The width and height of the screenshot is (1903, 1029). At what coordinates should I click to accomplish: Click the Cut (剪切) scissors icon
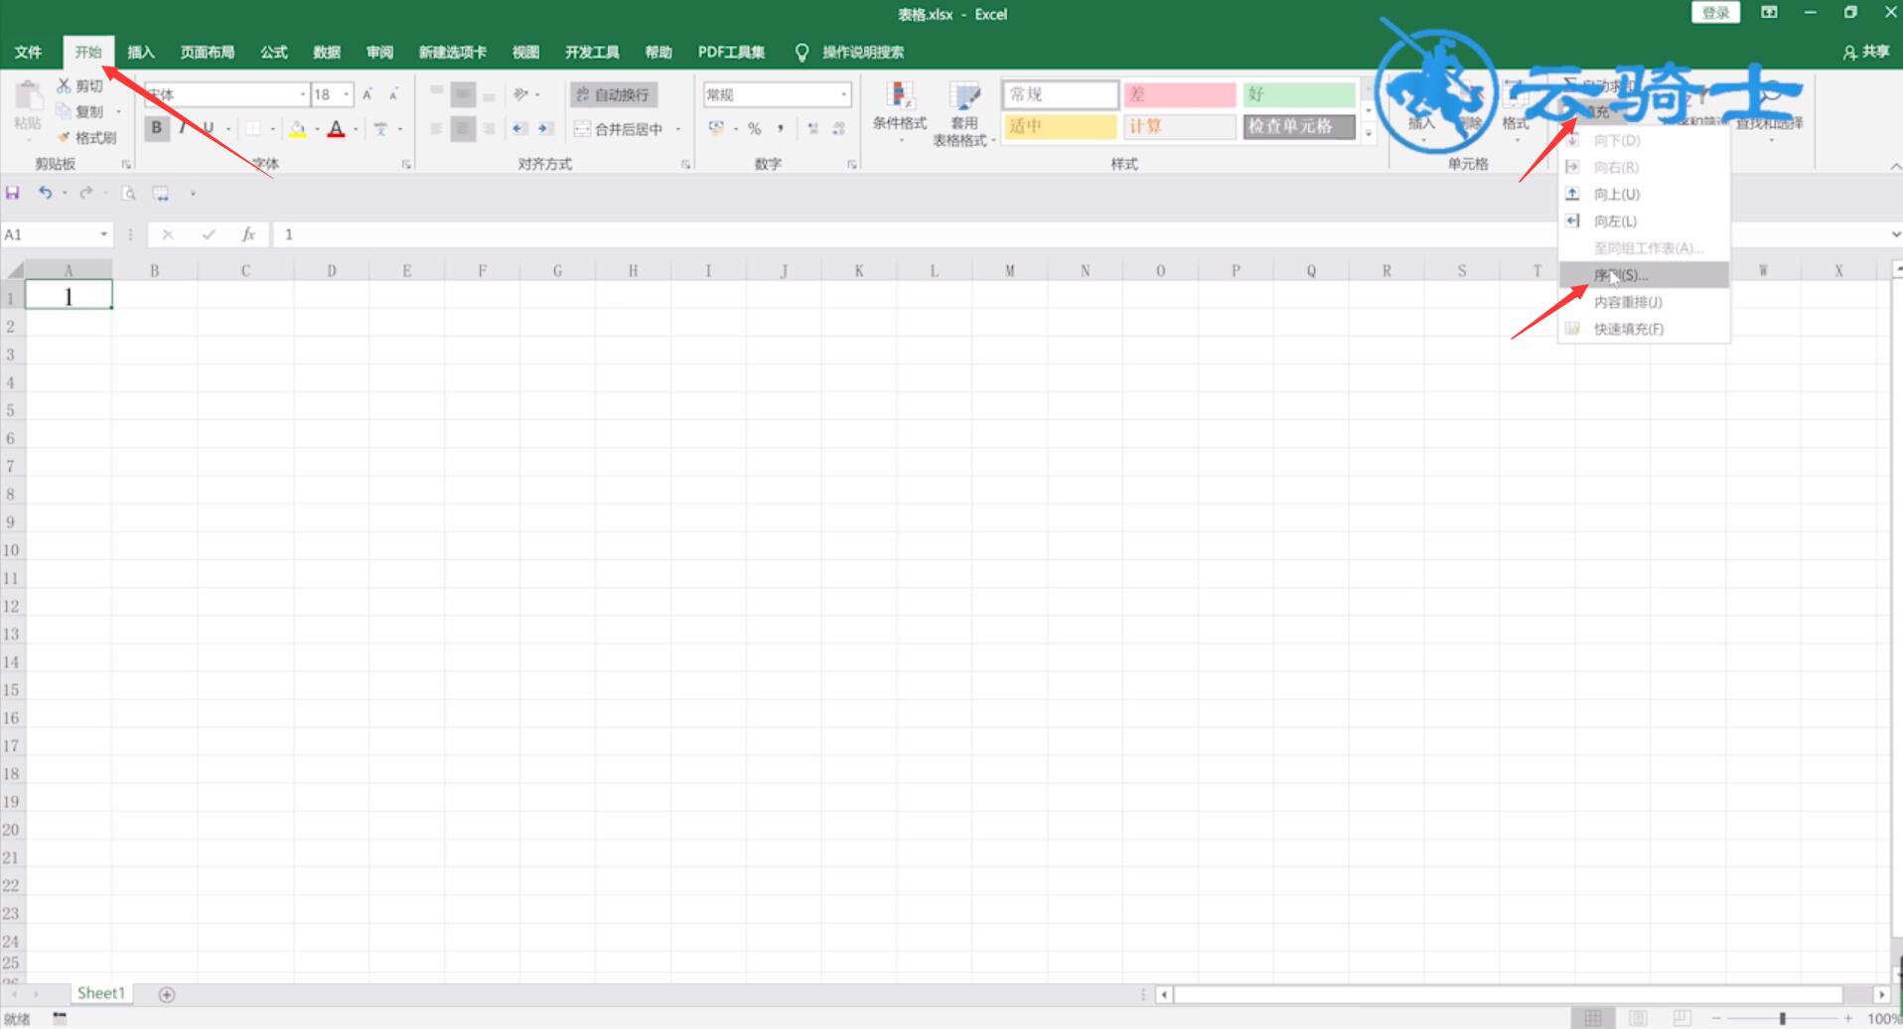tap(64, 86)
